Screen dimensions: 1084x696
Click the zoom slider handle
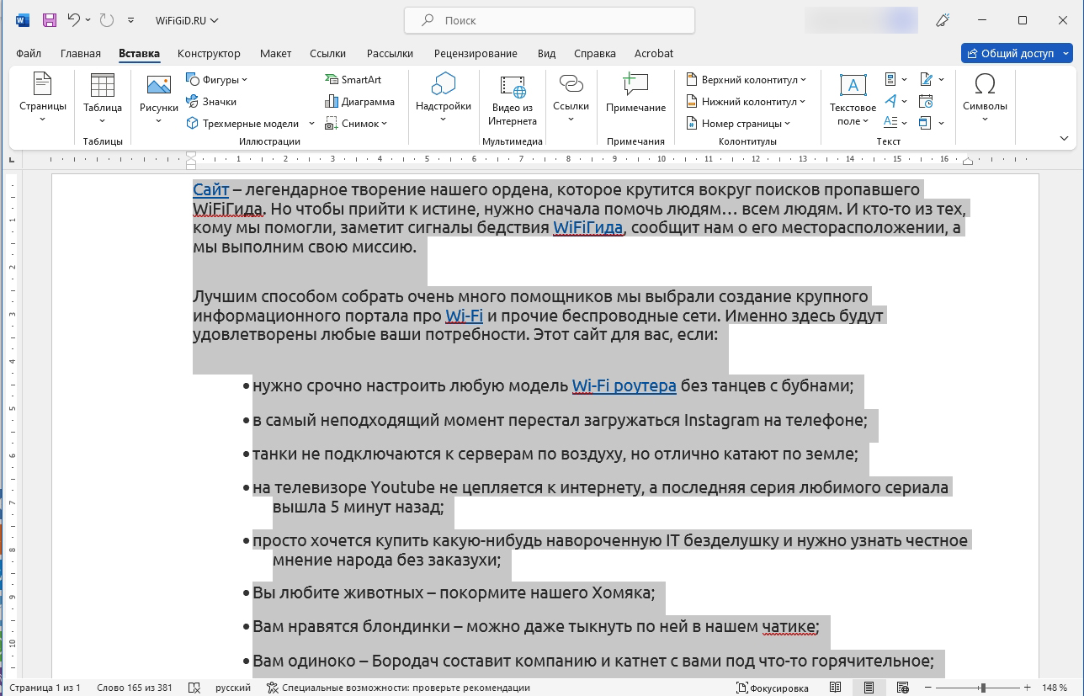coord(982,688)
